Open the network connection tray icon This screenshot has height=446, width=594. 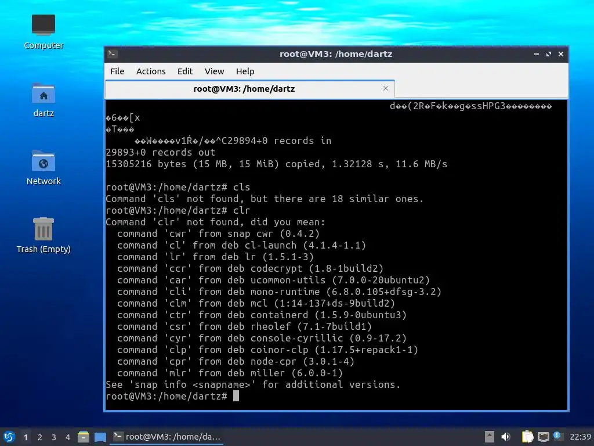(543, 437)
